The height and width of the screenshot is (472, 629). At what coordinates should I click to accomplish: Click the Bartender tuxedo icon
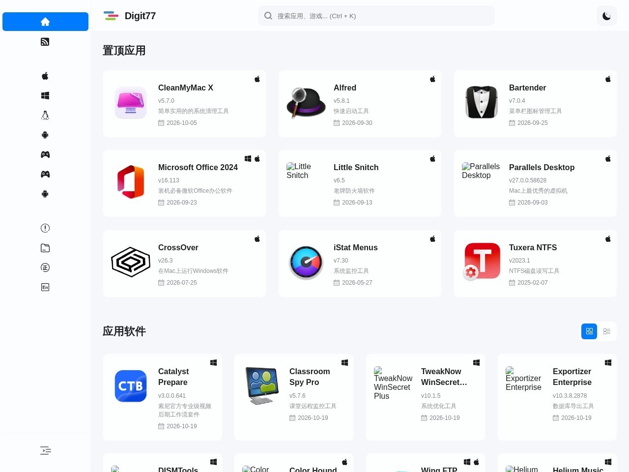click(482, 103)
